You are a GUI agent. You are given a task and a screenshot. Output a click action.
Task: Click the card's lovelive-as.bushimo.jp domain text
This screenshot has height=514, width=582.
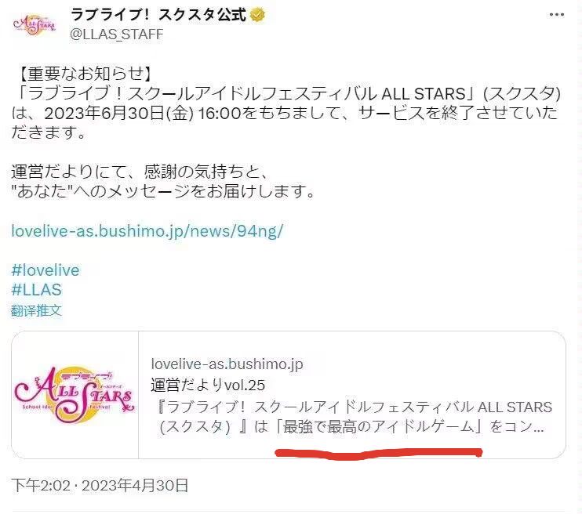coord(227,364)
